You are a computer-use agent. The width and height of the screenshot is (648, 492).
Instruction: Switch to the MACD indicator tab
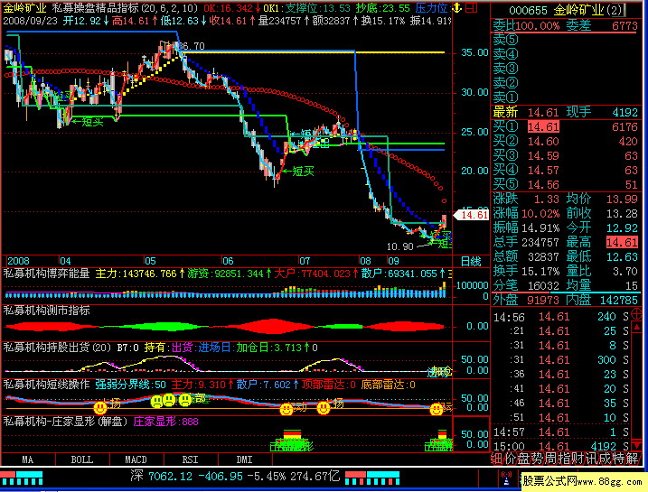pos(136,460)
